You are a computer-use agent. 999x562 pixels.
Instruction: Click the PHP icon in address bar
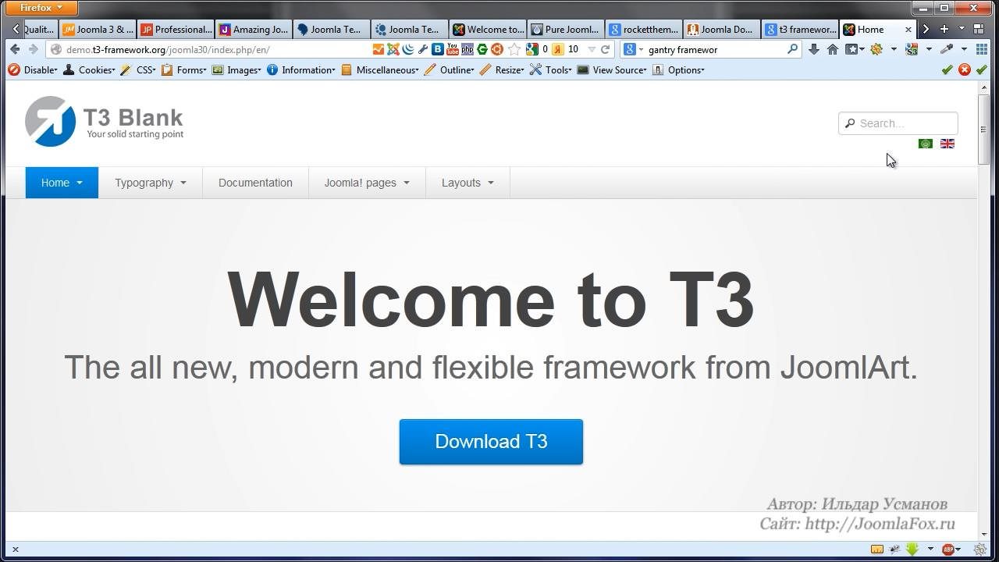tap(468, 49)
